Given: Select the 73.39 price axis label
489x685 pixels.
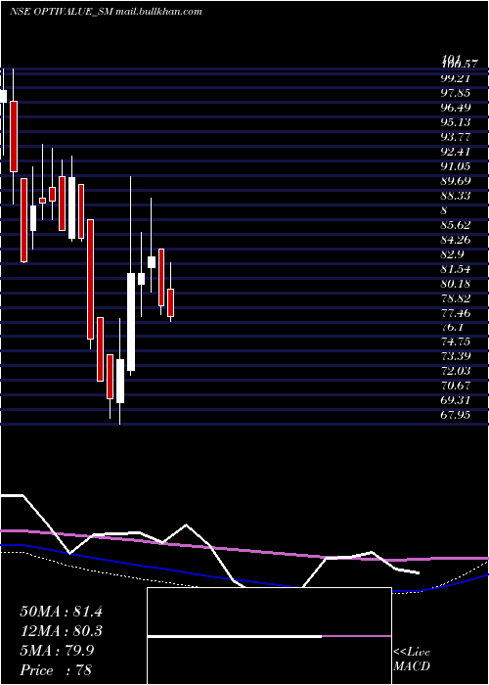Looking at the screenshot, I should point(457,357).
